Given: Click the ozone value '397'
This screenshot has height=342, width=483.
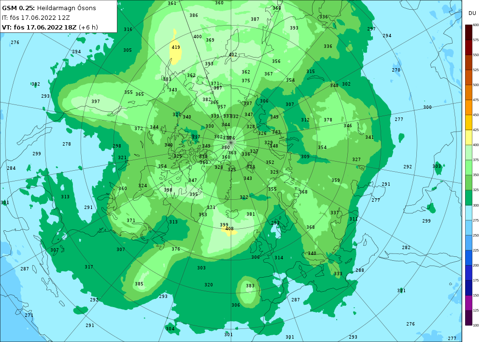Looking at the screenshot, I should pyautogui.click(x=96, y=101).
